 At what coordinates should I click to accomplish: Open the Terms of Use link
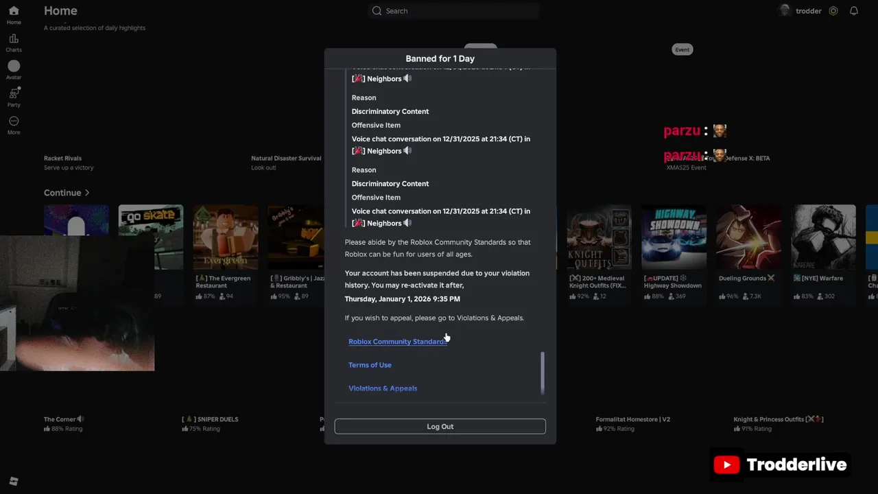(370, 365)
